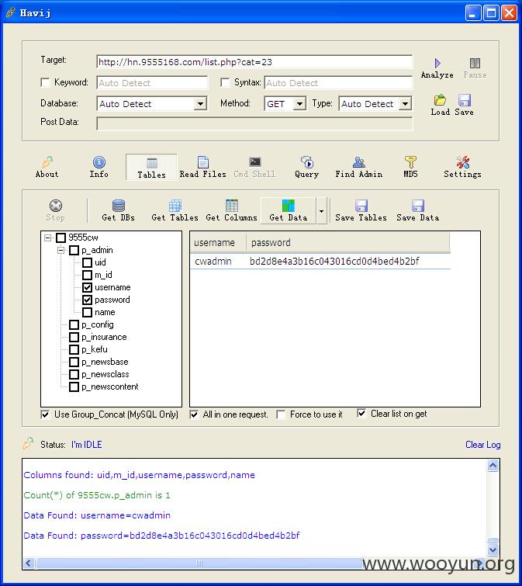The image size is (522, 586).
Task: Click the Clear Log link
Action: pyautogui.click(x=482, y=445)
